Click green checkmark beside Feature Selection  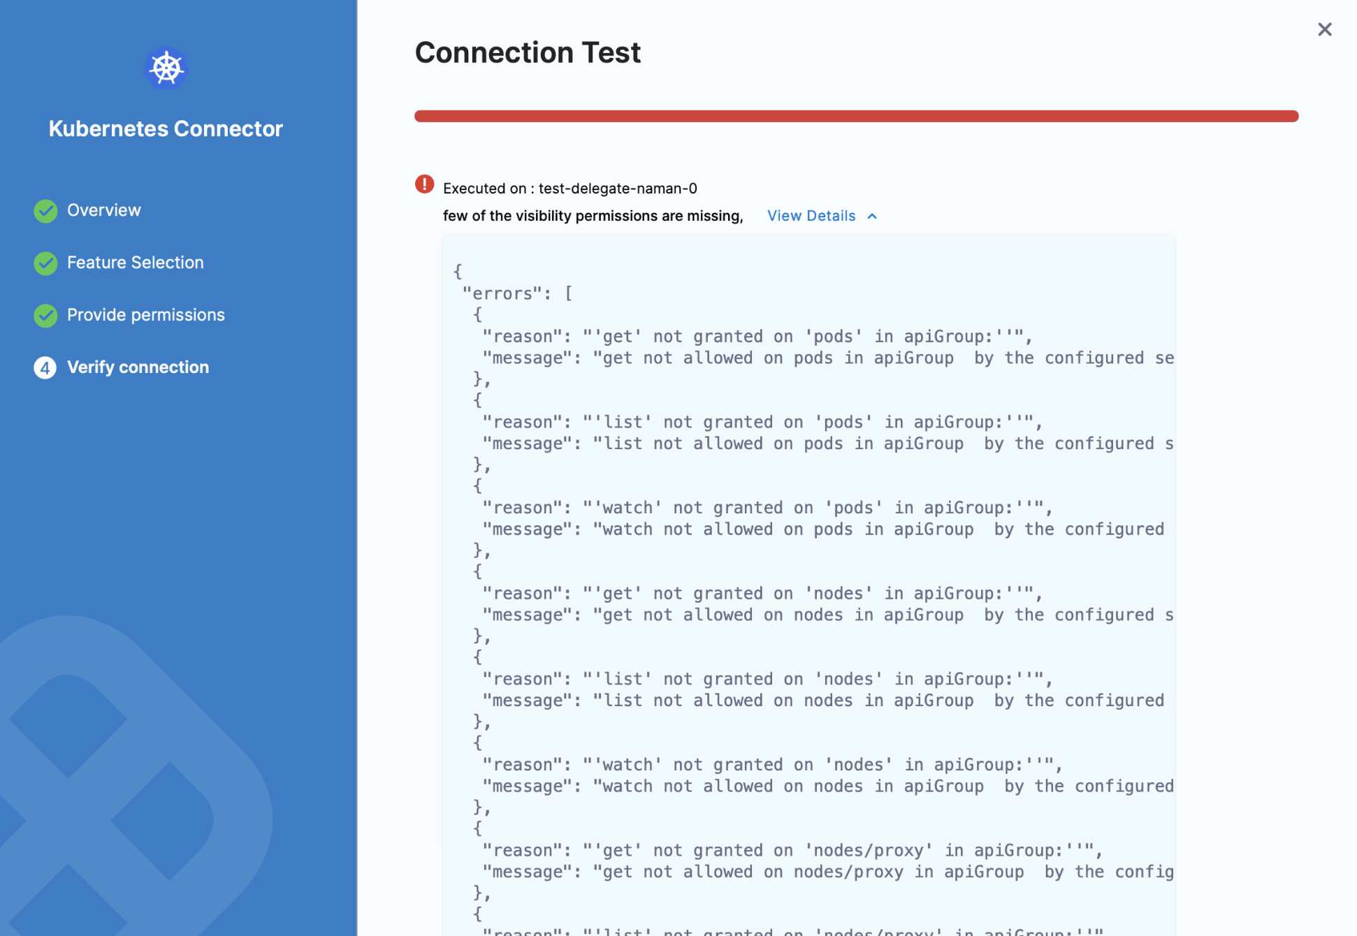pos(45,263)
